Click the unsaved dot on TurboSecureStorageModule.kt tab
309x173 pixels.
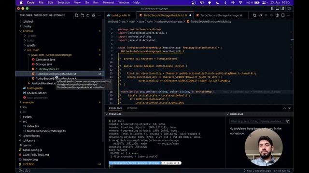pyautogui.click(x=190, y=15)
